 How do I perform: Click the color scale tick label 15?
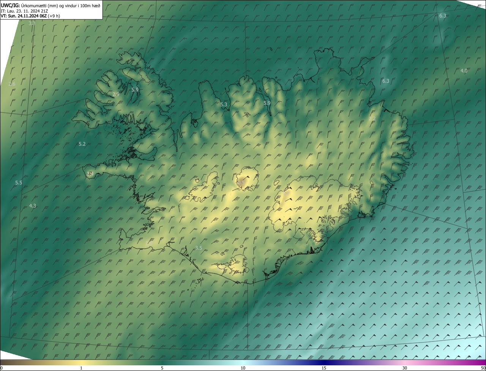[324, 368]
